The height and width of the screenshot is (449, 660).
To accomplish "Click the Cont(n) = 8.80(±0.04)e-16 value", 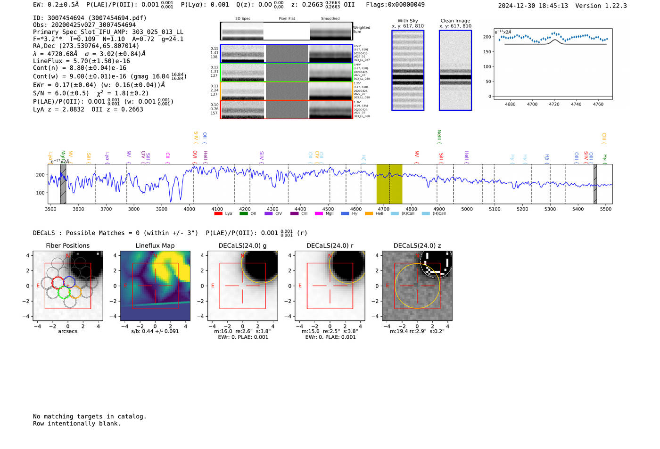I will [80, 68].
